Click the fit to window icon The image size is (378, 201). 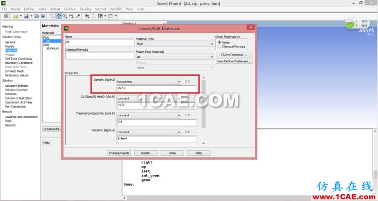(87, 16)
